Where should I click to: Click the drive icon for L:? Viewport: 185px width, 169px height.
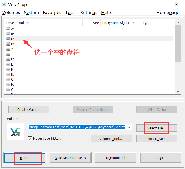point(8,64)
